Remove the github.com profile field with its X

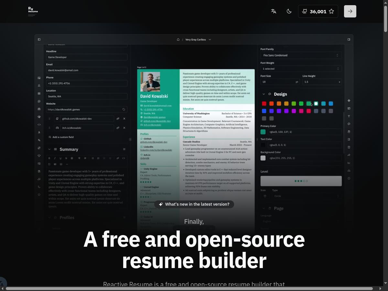124,119
